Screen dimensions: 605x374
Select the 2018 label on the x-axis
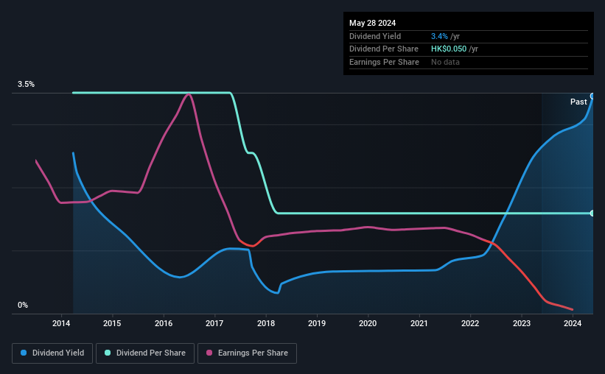(x=266, y=323)
